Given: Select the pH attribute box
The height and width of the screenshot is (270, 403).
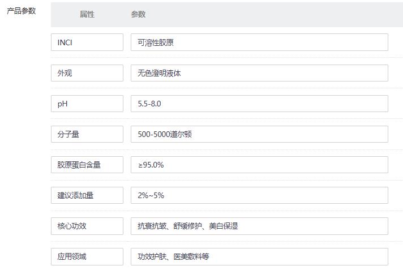Looking at the screenshot, I should click(x=87, y=104).
